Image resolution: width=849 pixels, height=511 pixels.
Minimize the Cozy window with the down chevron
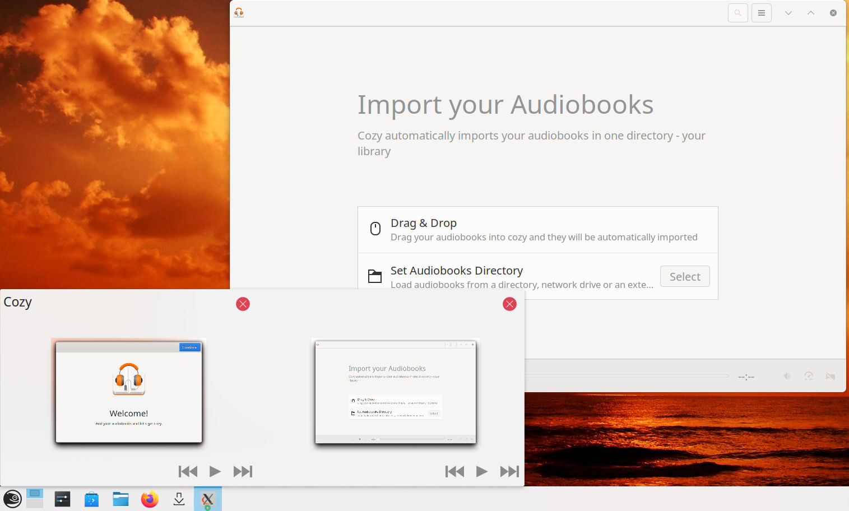tap(788, 13)
